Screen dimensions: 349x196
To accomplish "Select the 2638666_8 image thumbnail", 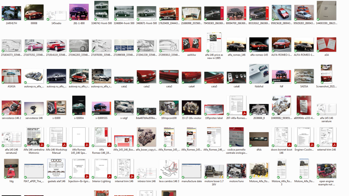I will [x=259, y=110].
